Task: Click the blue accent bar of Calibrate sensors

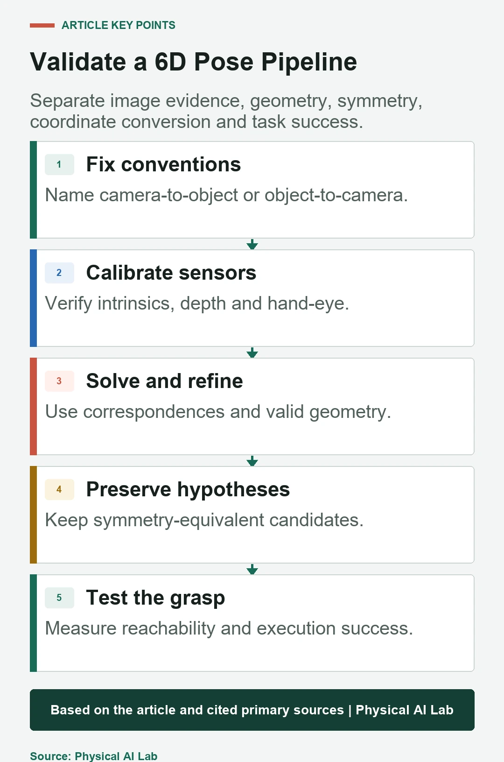Action: (33, 298)
